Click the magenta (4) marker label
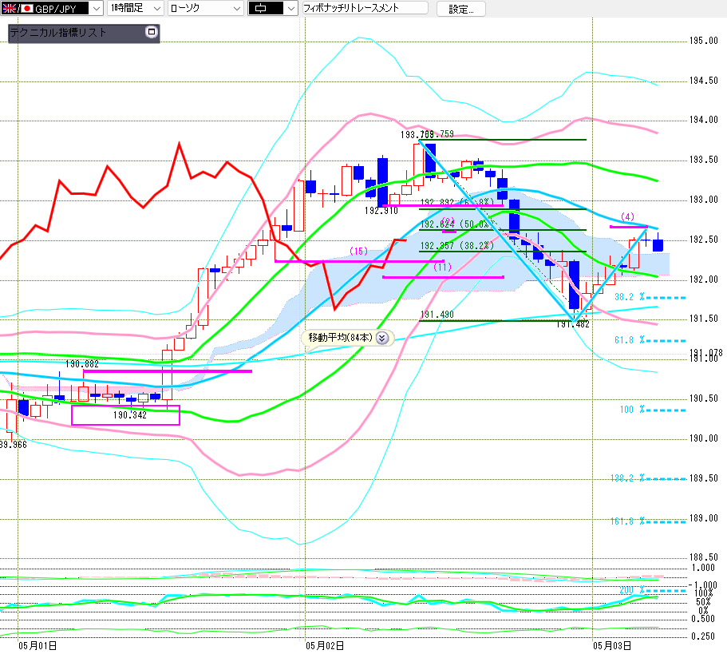 (x=627, y=217)
